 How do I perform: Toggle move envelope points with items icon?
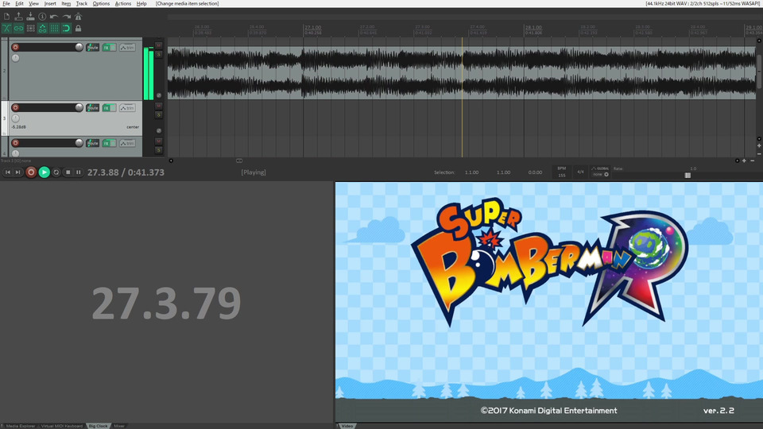[x=42, y=29]
